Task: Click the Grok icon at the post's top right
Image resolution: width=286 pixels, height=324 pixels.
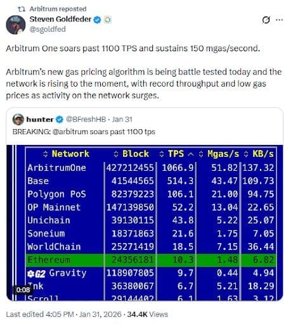Action: pos(266,20)
